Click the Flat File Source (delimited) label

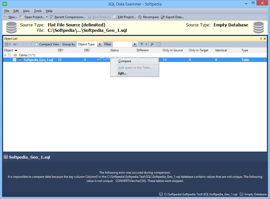(76, 25)
